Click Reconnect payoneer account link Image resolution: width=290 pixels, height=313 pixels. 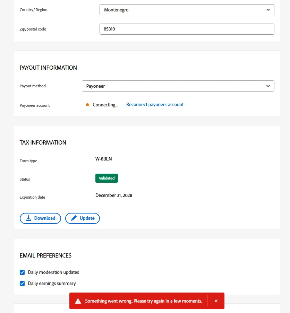155,105
